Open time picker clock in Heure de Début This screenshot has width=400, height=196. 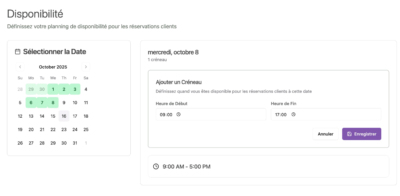coord(179,114)
